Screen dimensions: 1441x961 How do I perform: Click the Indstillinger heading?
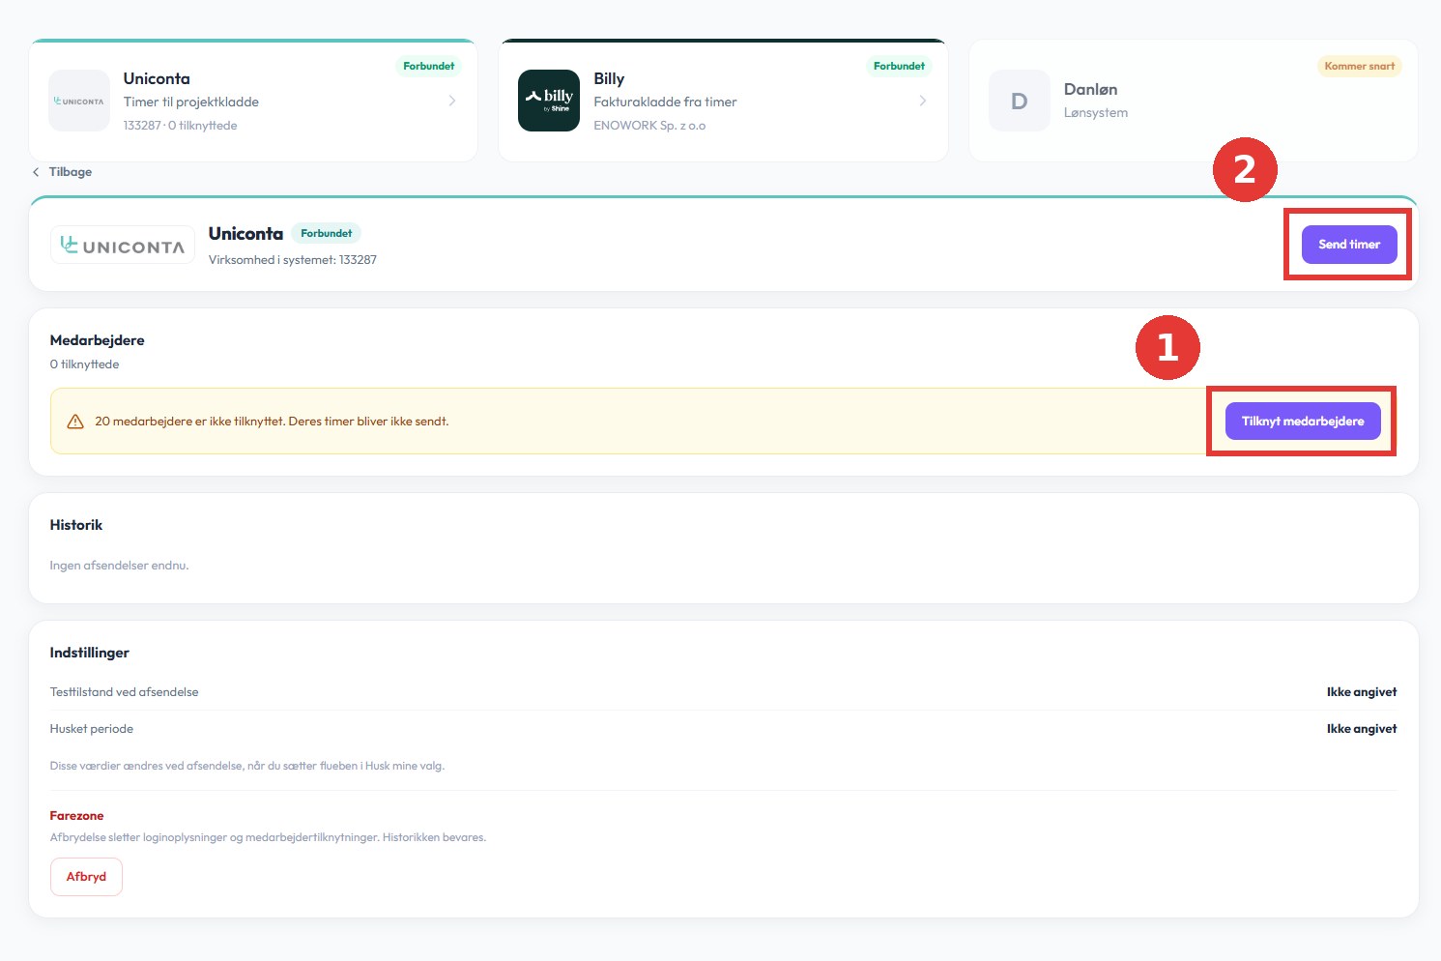tap(90, 653)
